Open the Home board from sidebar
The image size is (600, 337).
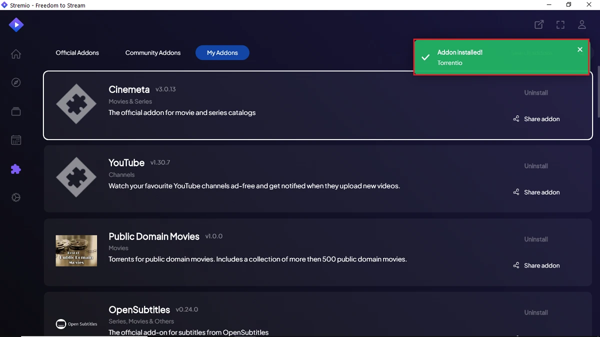pyautogui.click(x=16, y=54)
